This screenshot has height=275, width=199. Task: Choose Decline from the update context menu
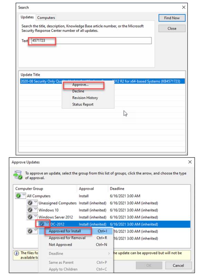pyautogui.click(x=78, y=91)
